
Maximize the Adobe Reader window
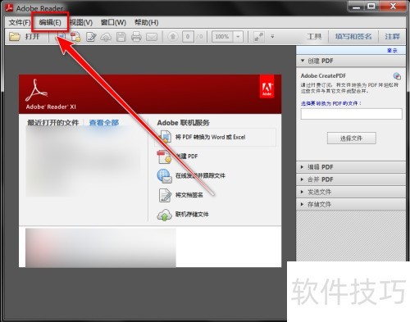click(371, 7)
